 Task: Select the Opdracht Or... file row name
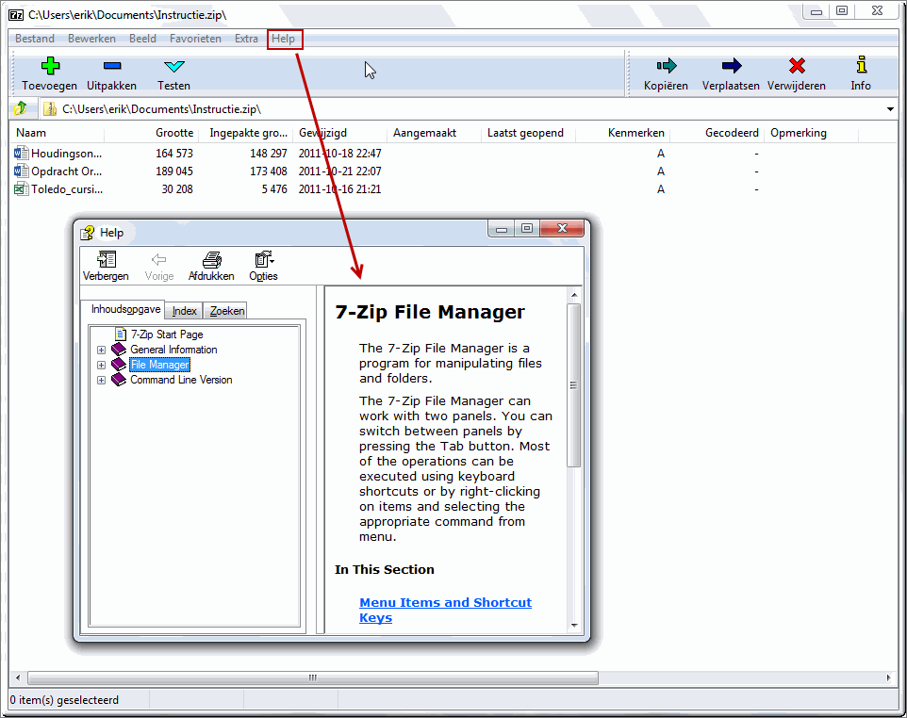point(67,171)
